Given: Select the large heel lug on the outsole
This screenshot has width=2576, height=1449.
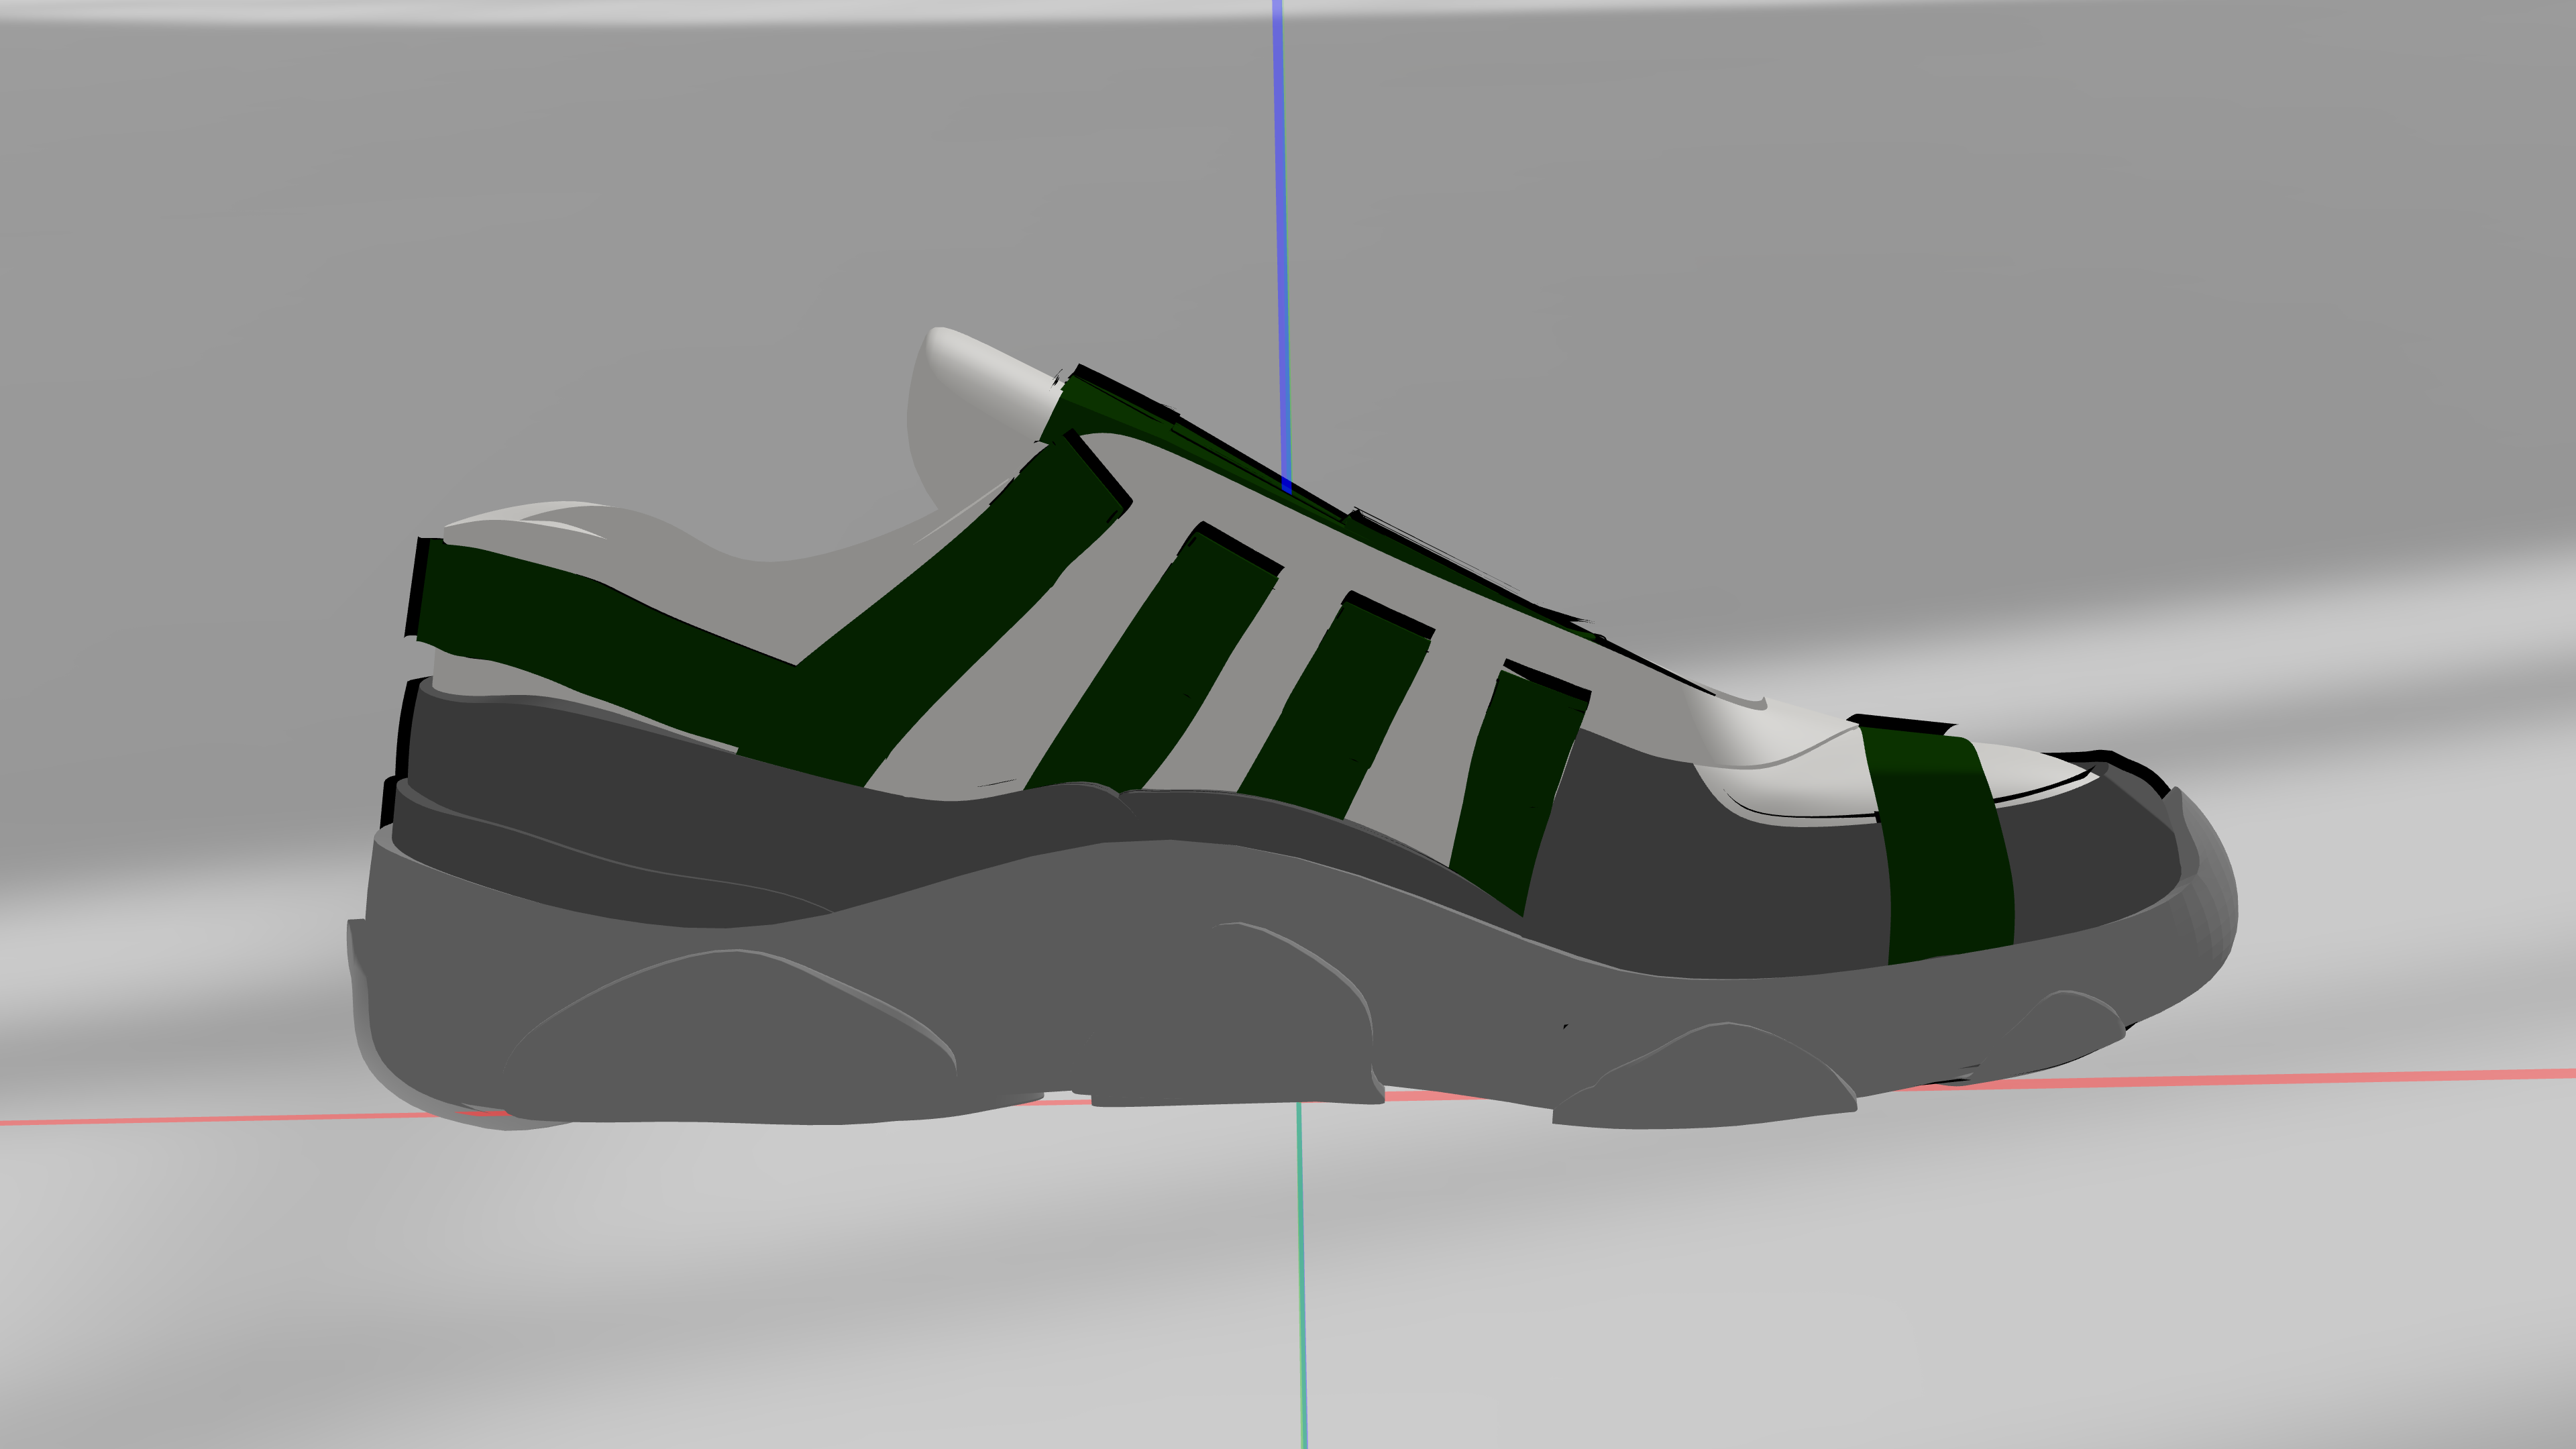Looking at the screenshot, I should click(x=730, y=1040).
